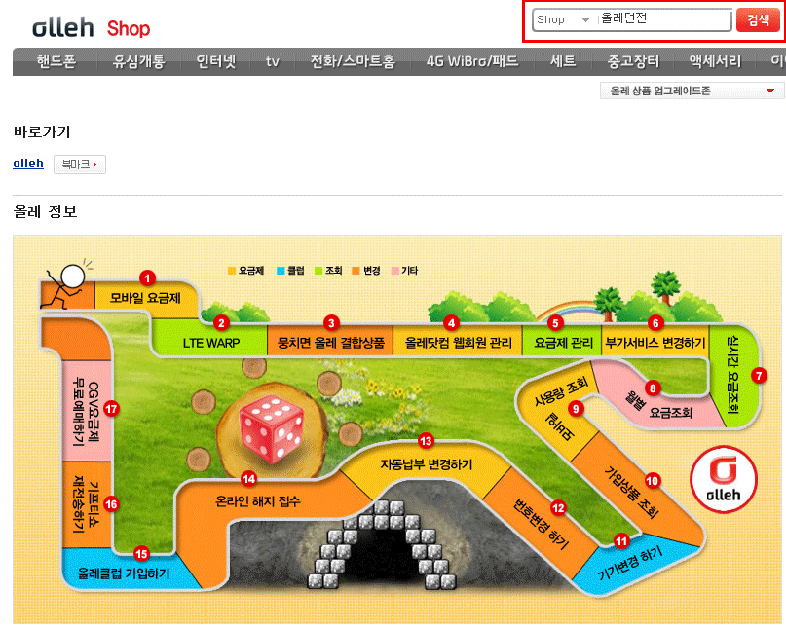This screenshot has height=628, width=786.
Task: Select the LTE WARP board tile
Action: [x=211, y=343]
